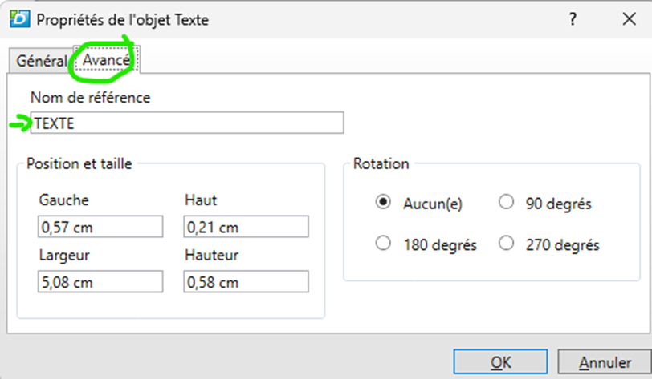Switch to the Général tab
Image resolution: width=652 pixels, height=379 pixels.
[x=40, y=62]
